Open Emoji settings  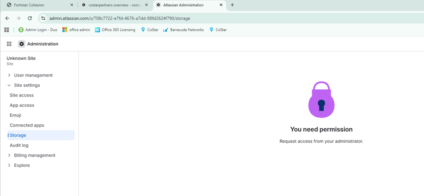tap(15, 115)
